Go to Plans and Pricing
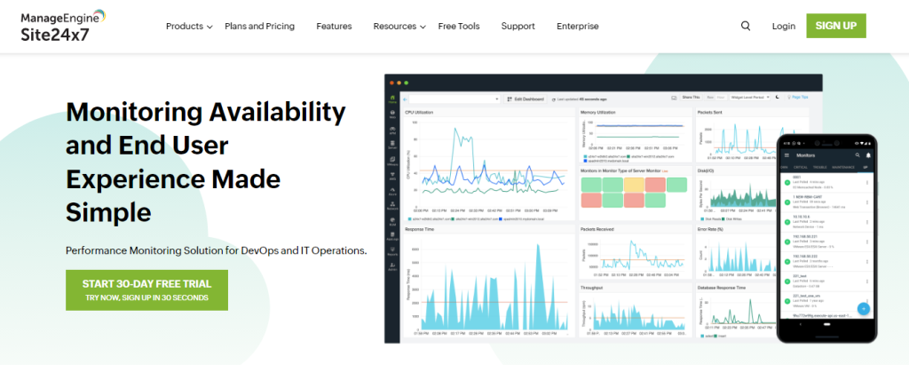Image resolution: width=909 pixels, height=388 pixels. click(260, 26)
